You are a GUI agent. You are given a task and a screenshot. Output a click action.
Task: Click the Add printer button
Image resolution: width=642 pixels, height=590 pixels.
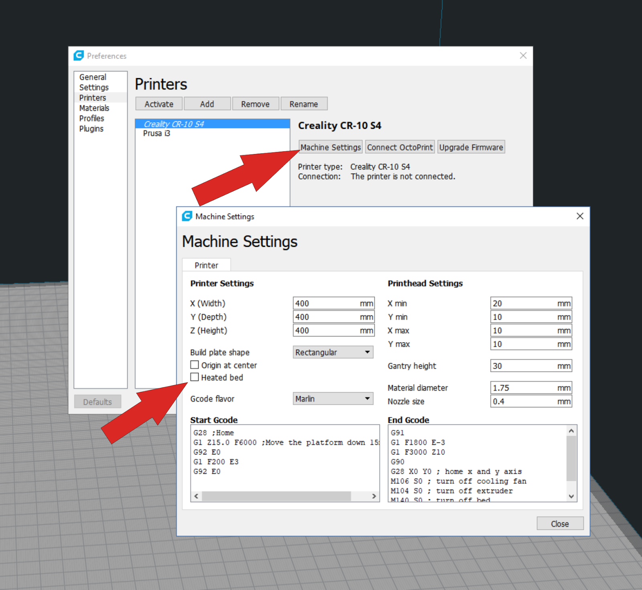[207, 104]
